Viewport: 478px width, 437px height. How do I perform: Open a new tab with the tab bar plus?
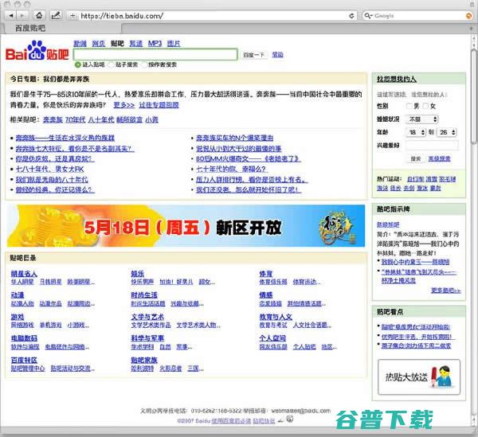tap(472, 28)
